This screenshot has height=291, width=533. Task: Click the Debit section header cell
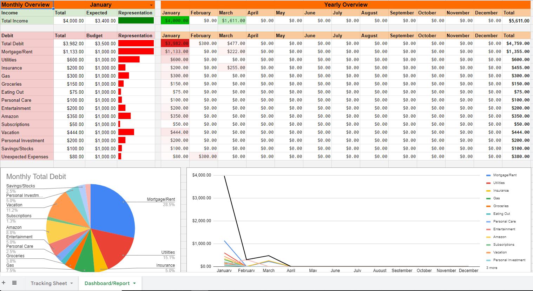pos(27,35)
